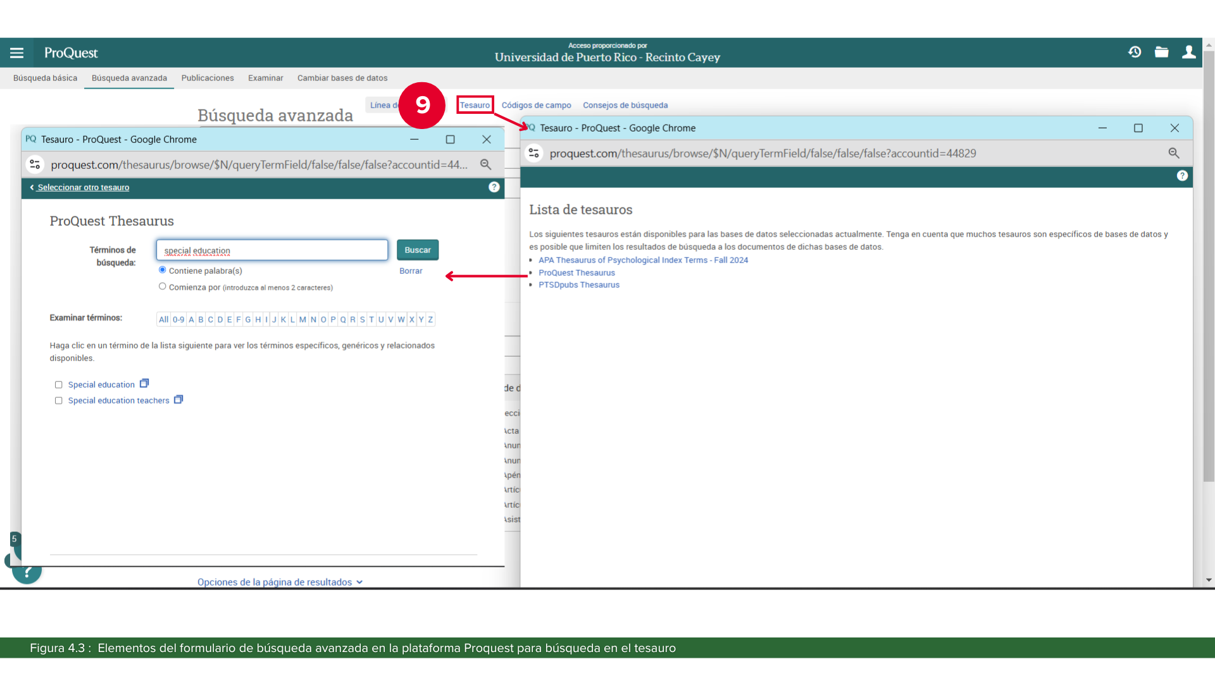Expand Opciones de la página de resultados
The width and height of the screenshot is (1215, 683).
[x=280, y=582]
